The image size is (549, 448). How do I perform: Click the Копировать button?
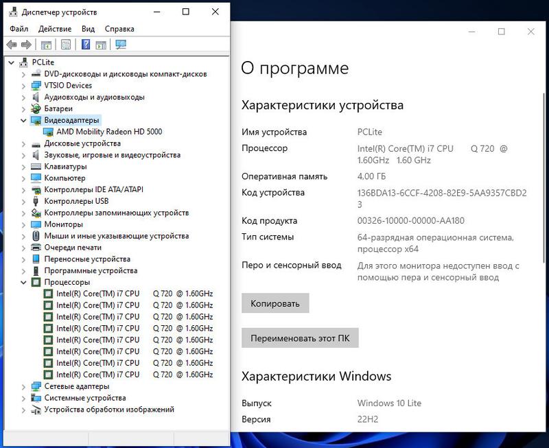(x=275, y=303)
